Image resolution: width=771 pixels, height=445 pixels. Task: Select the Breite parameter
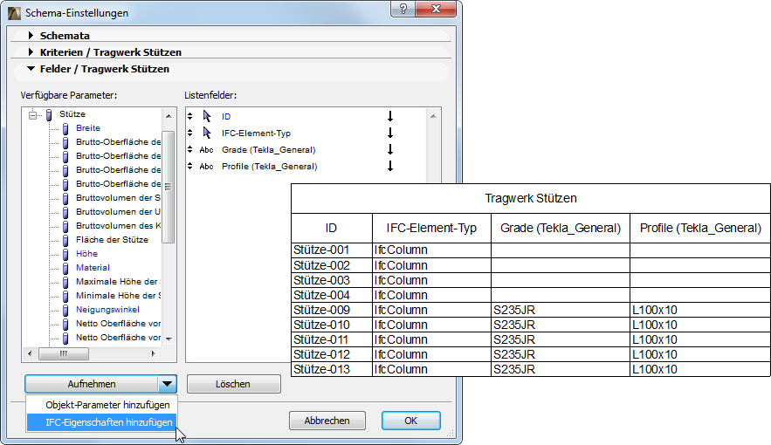point(88,127)
